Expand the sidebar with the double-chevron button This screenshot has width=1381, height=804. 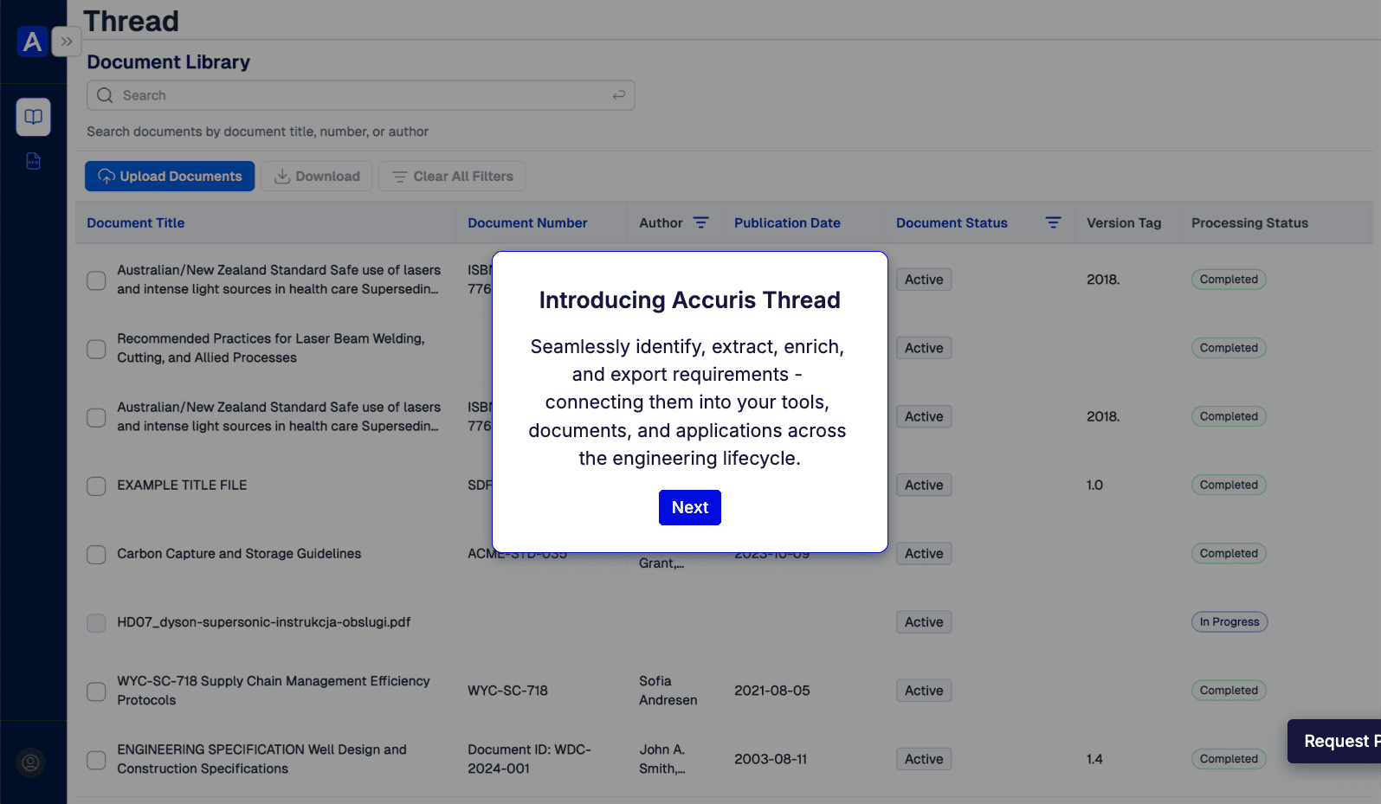coord(67,42)
